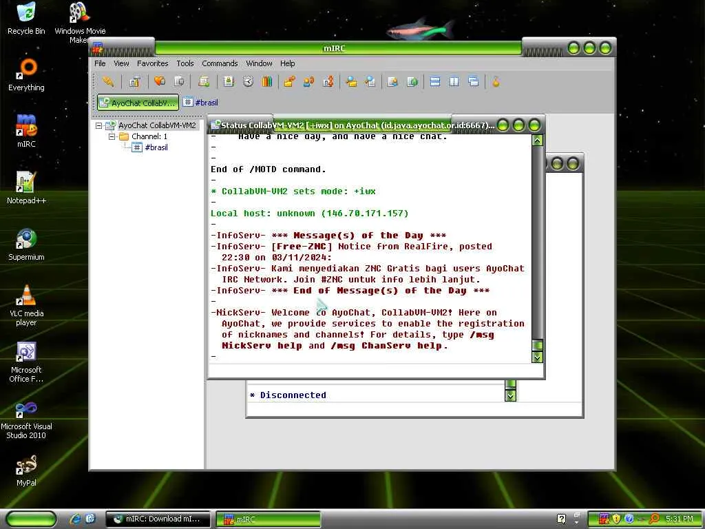Select the VLC media player desktop shortcut

pos(26,305)
